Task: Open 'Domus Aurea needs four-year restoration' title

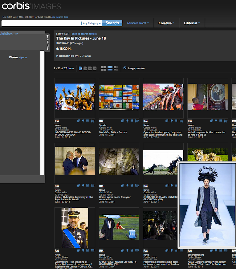Action: (115, 198)
